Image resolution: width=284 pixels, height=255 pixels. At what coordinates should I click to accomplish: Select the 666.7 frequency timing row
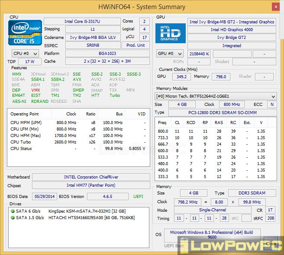tap(216, 144)
